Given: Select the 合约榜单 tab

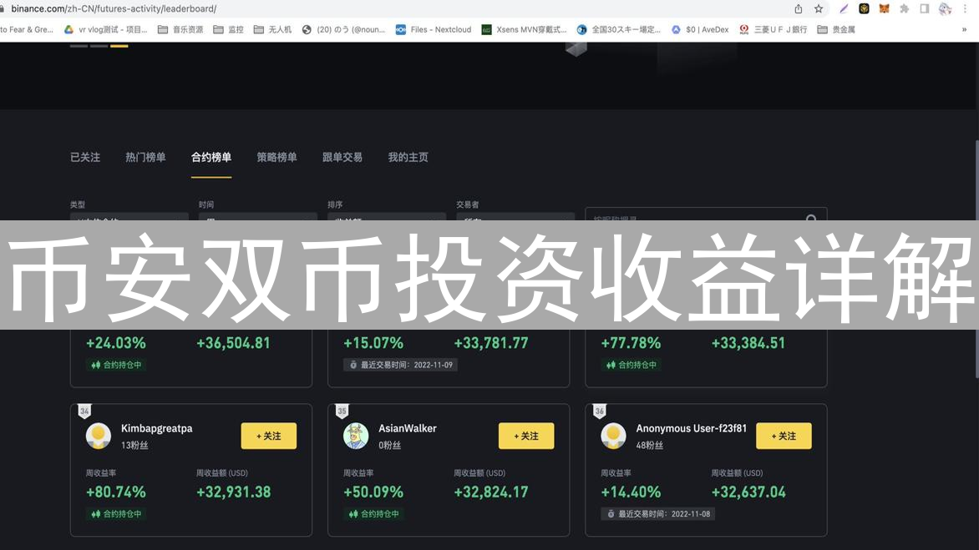Looking at the screenshot, I should (211, 157).
